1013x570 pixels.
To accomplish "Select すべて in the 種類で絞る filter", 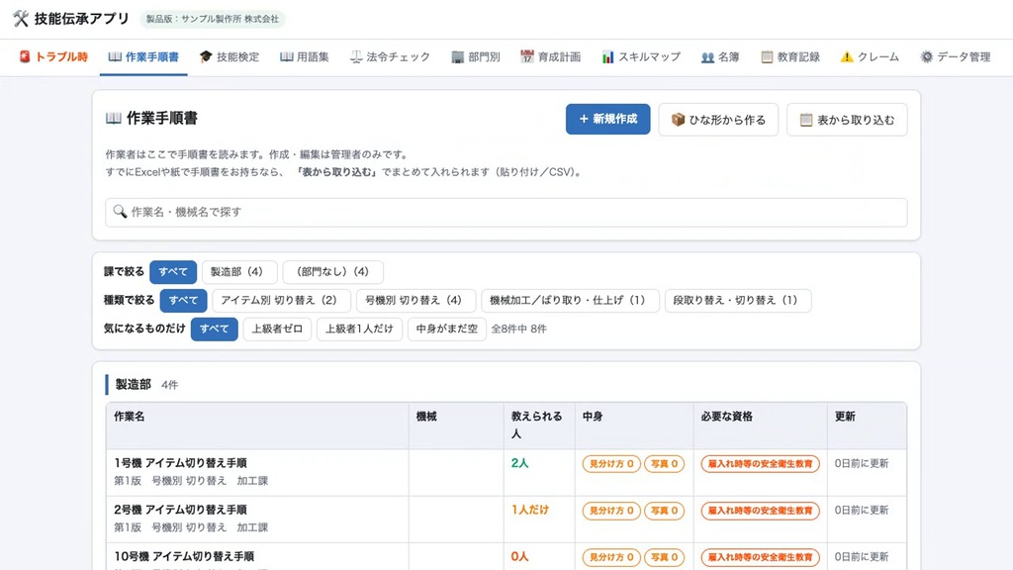I will 183,300.
